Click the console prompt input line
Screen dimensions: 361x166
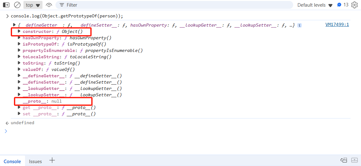click(158, 131)
